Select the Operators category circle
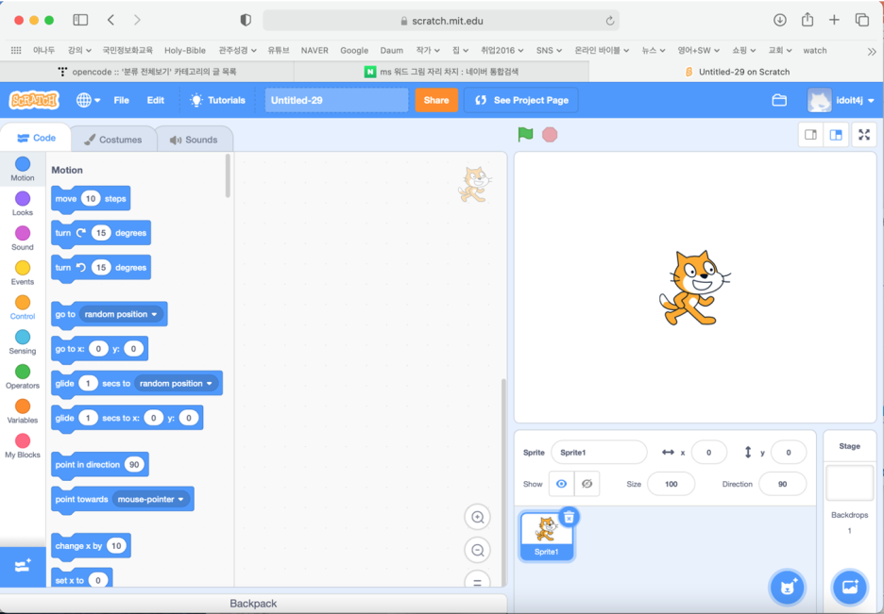The width and height of the screenshot is (884, 614). (23, 372)
